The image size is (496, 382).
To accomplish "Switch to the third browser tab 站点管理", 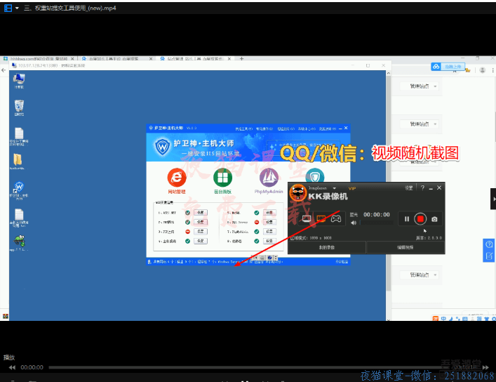I will click(194, 58).
